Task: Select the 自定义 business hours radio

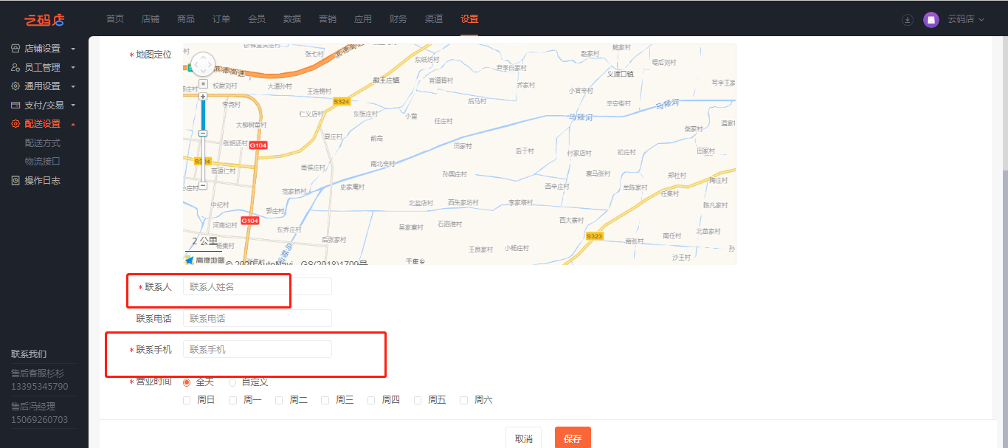Action: point(232,382)
